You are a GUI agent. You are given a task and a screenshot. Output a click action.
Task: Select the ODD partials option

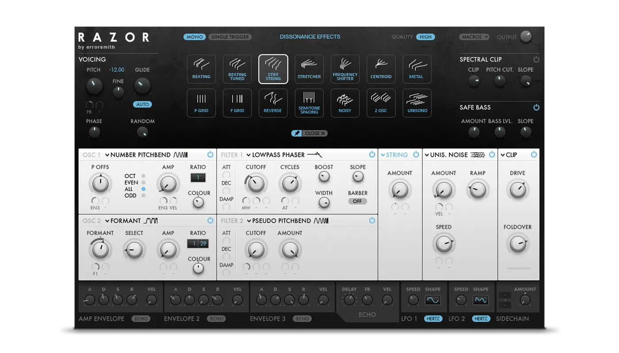(143, 196)
